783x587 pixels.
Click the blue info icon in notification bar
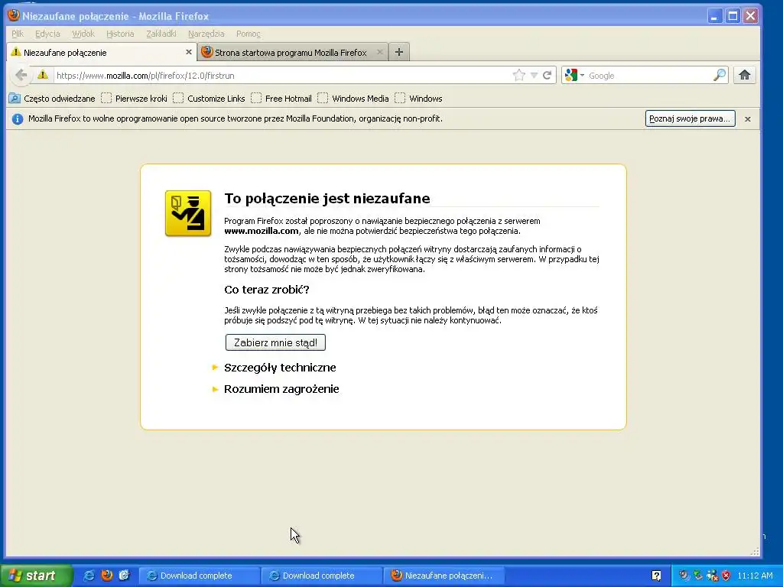[x=18, y=118]
